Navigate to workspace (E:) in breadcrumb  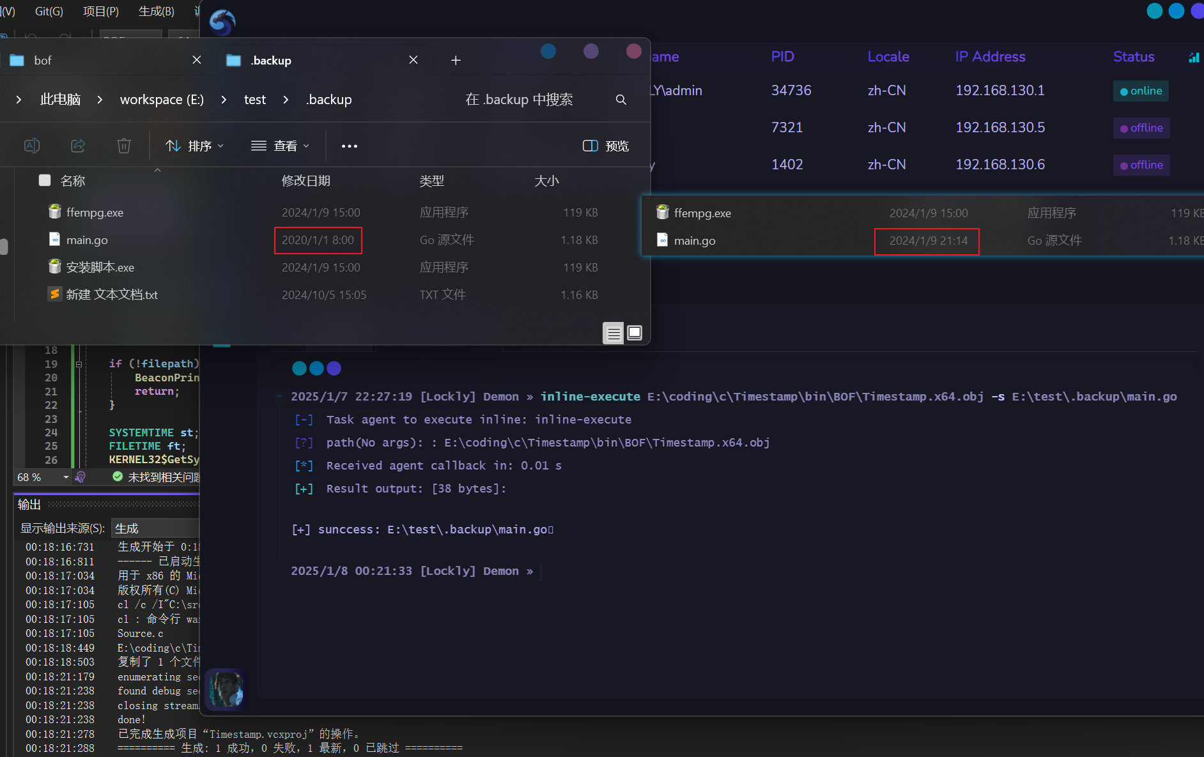click(162, 100)
